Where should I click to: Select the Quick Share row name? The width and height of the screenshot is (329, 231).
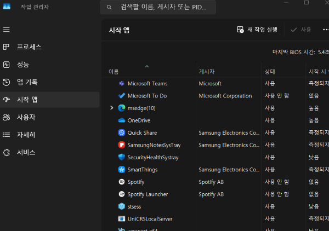click(x=142, y=133)
